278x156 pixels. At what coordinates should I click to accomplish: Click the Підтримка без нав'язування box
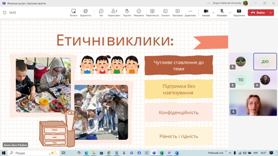pos(179,89)
